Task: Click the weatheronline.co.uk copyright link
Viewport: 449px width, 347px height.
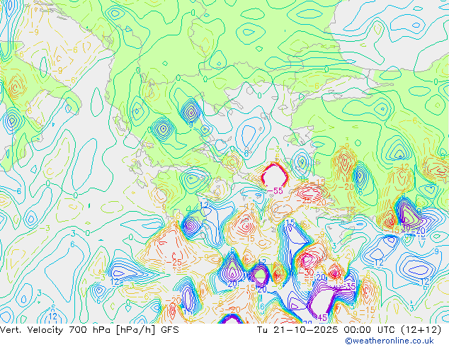Action: click(x=390, y=341)
